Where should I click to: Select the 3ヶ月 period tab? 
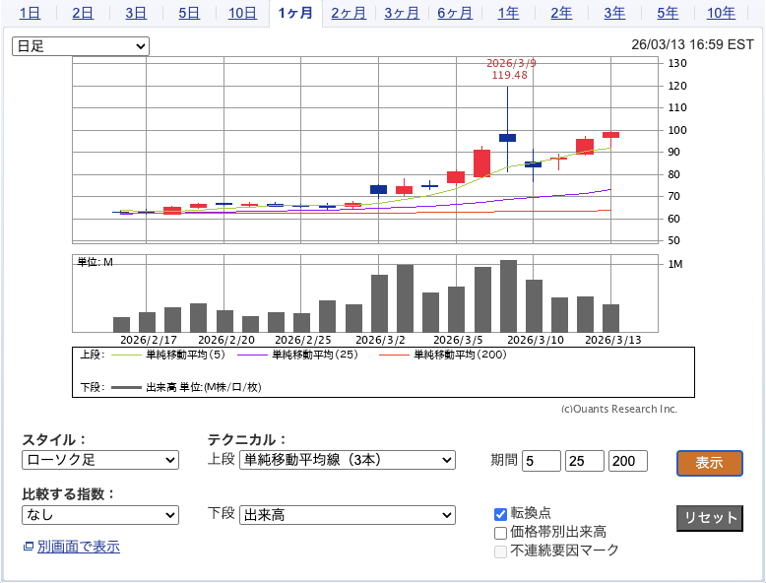pyautogui.click(x=401, y=13)
